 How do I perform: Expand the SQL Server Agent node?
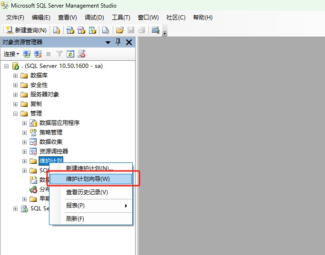click(15, 208)
